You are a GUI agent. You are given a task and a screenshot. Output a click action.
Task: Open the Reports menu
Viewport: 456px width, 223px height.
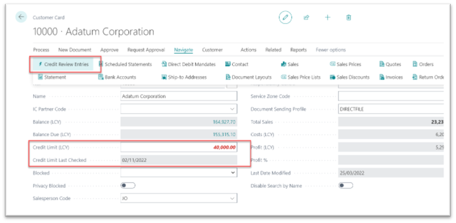[x=298, y=50]
